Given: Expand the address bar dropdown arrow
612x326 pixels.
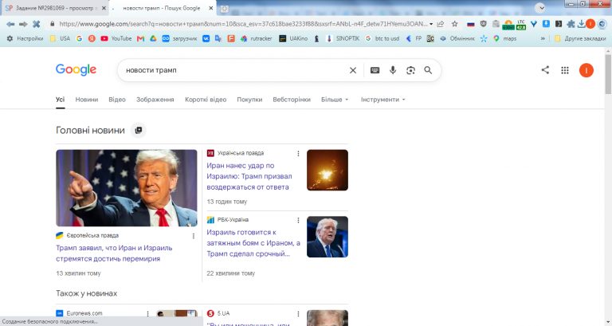Looking at the screenshot, I should tap(431, 24).
